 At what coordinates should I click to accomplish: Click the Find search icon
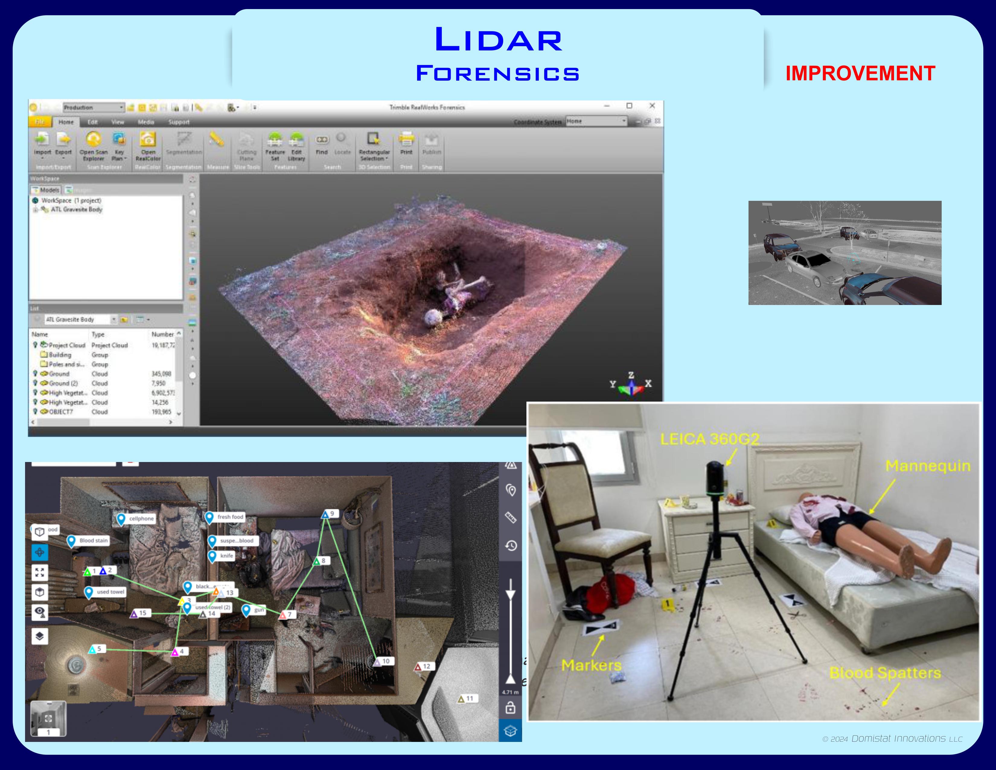[322, 140]
